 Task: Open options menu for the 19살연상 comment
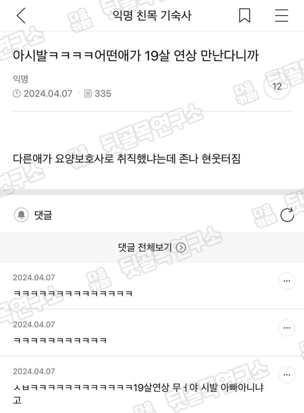click(287, 375)
